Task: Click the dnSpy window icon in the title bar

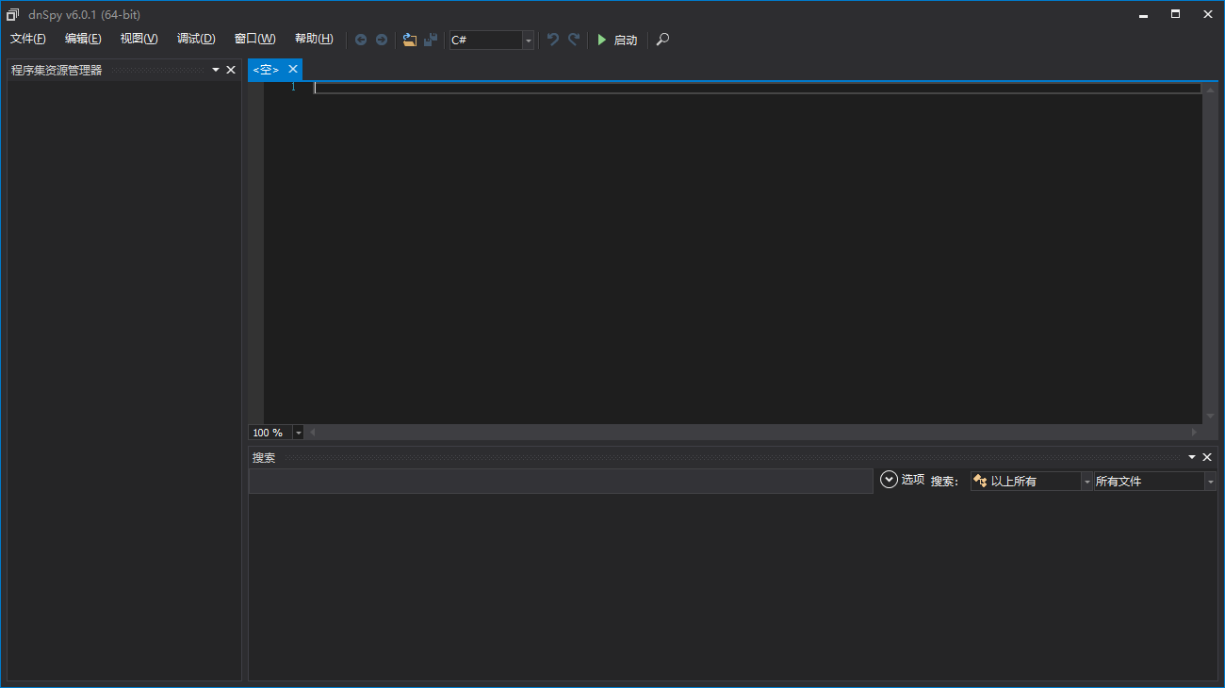Action: 13,14
